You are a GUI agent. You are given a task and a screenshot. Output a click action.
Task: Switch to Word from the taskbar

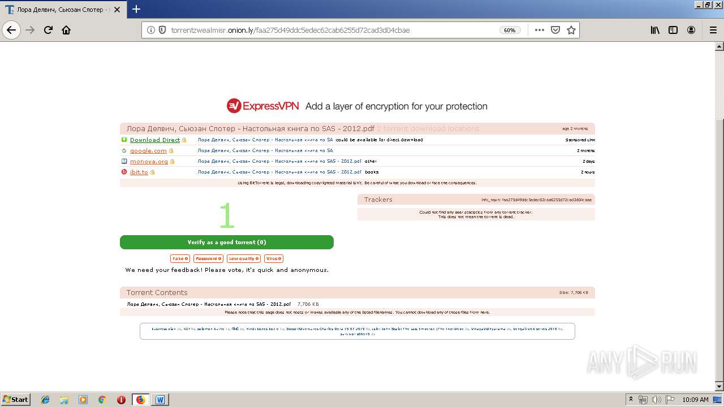(x=160, y=400)
